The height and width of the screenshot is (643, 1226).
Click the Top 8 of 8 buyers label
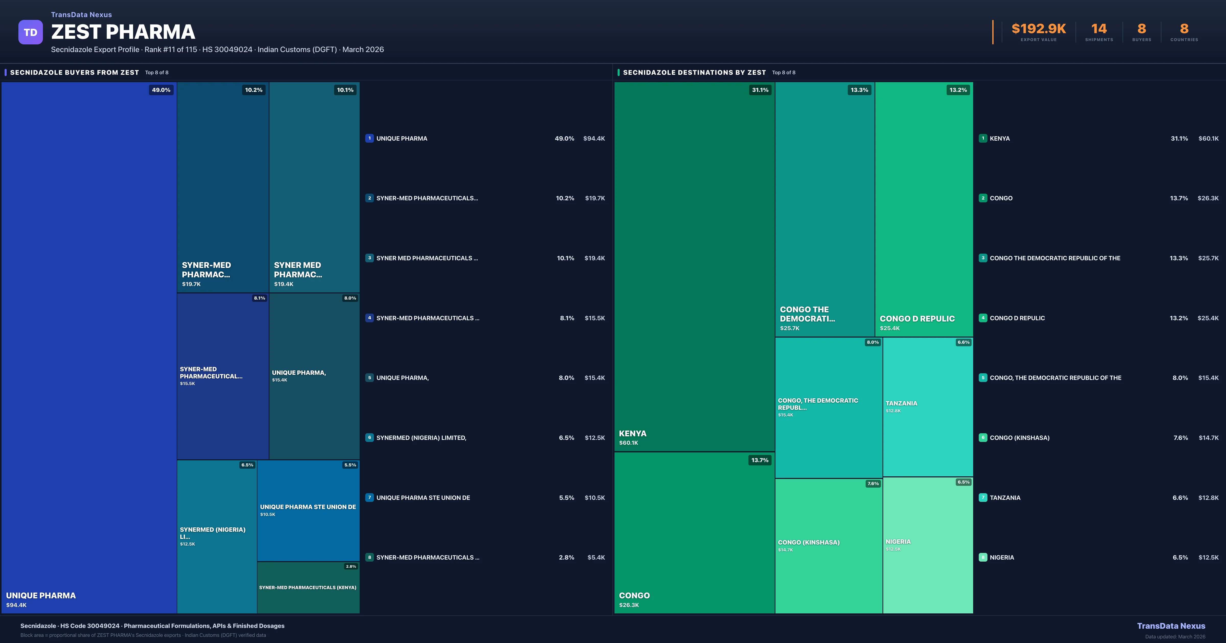[156, 72]
